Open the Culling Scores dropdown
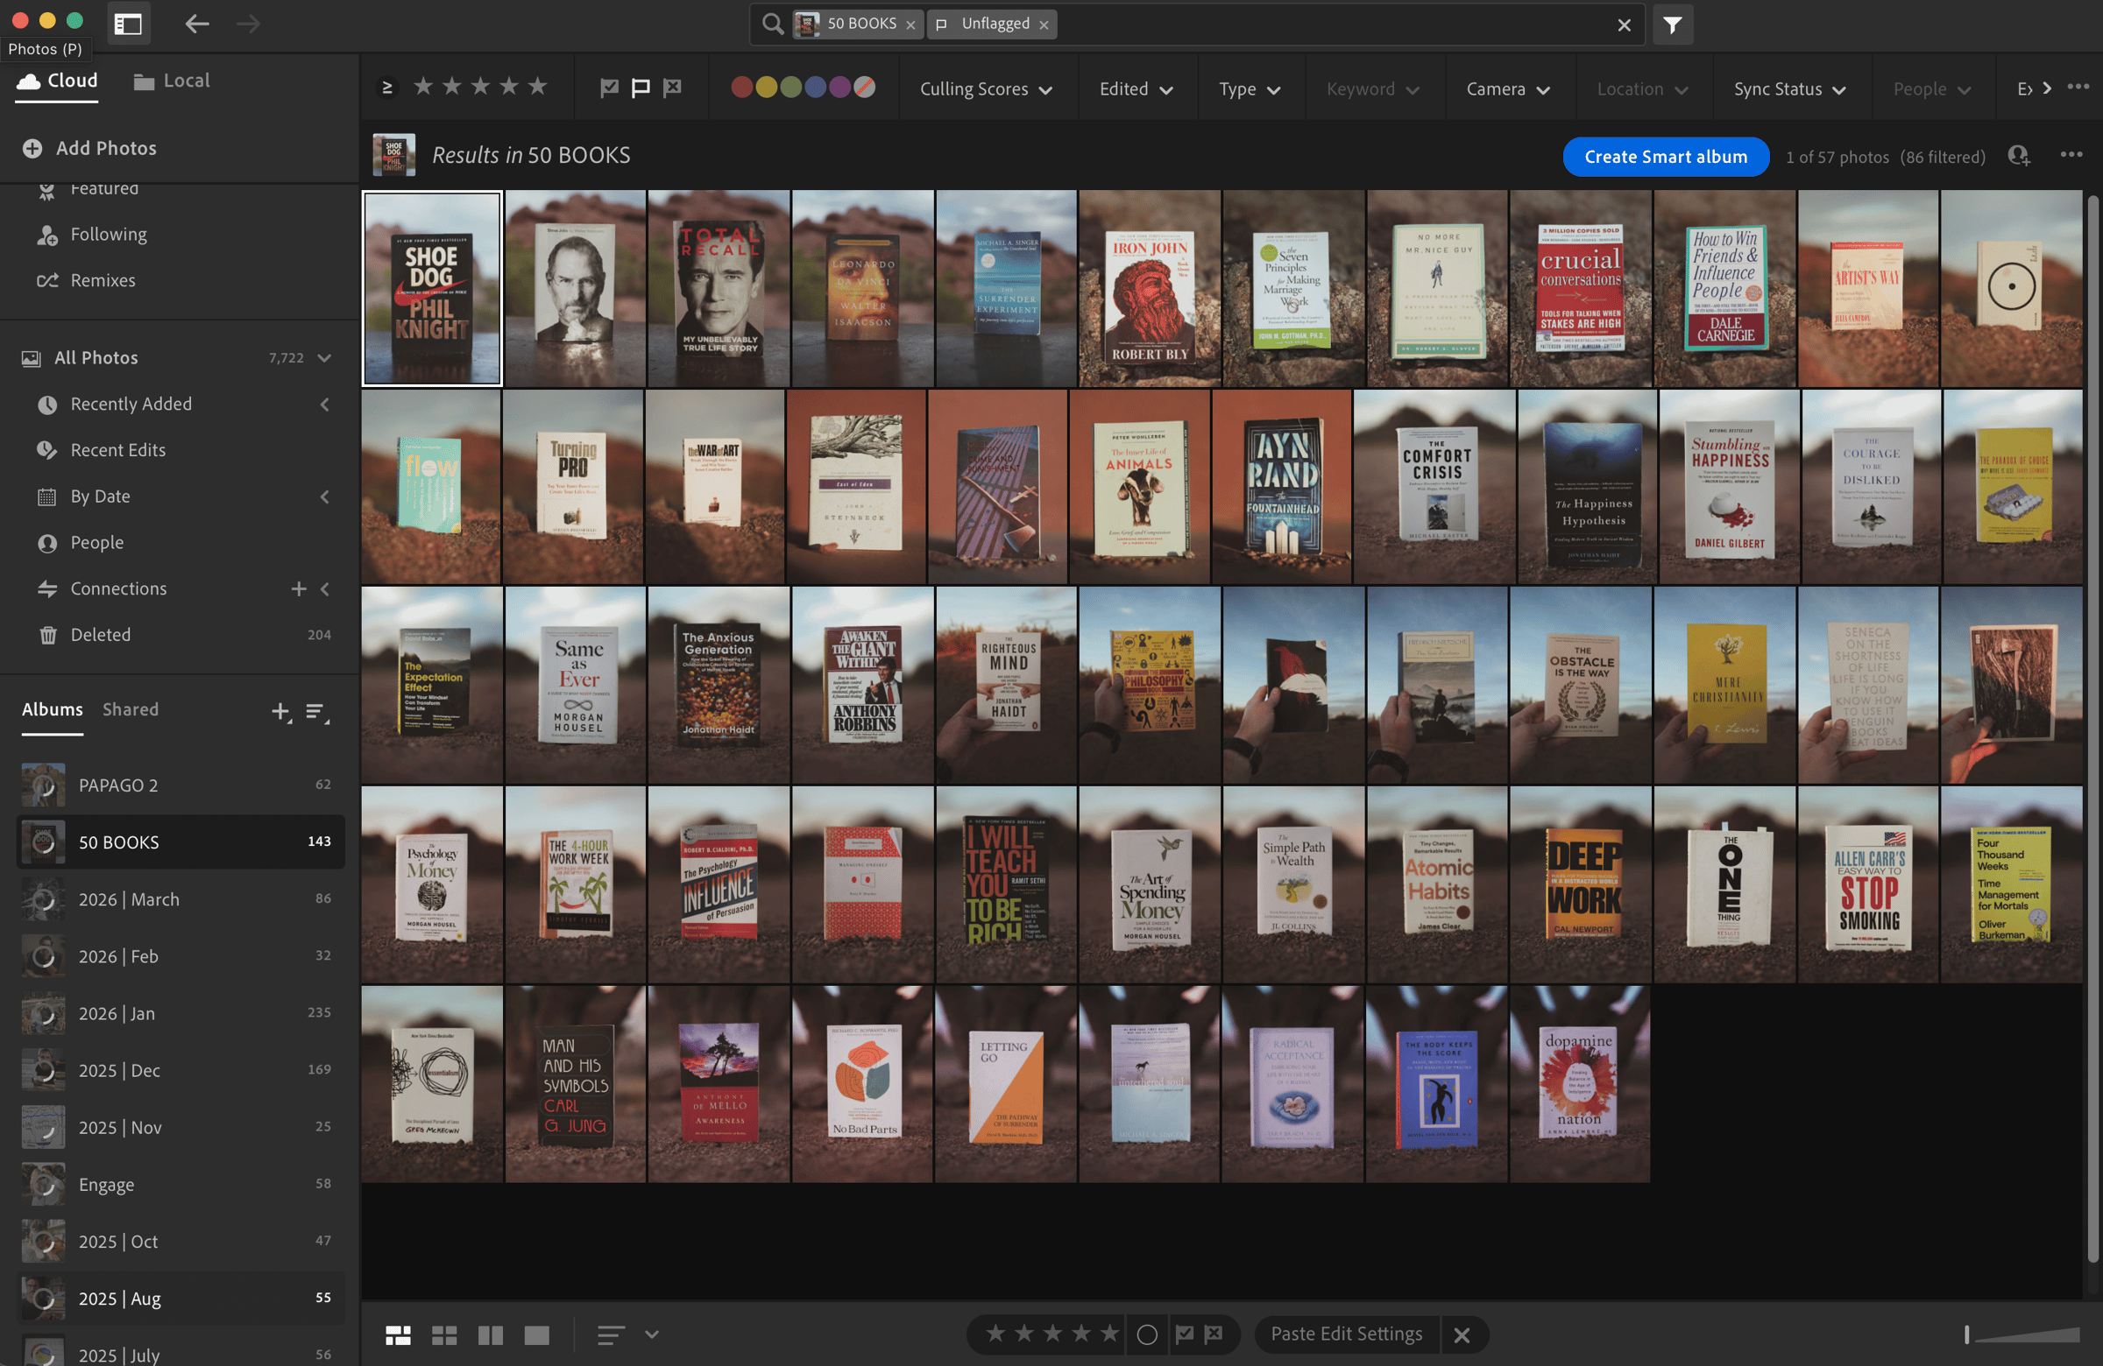 tap(985, 88)
